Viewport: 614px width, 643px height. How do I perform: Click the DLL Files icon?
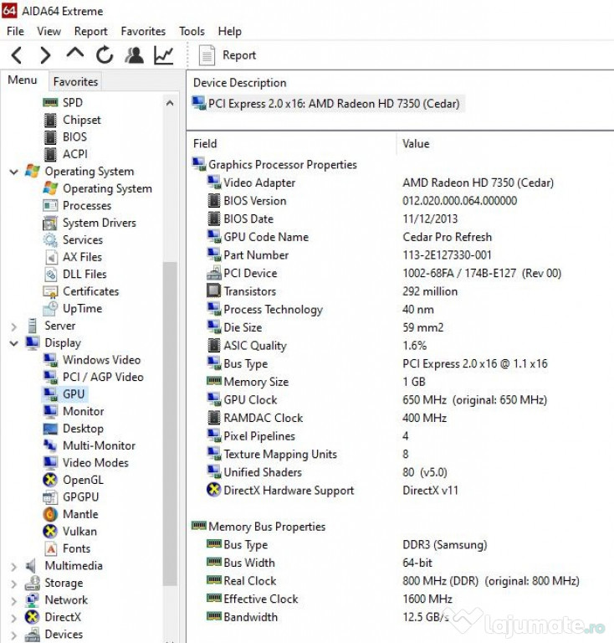tap(50, 275)
